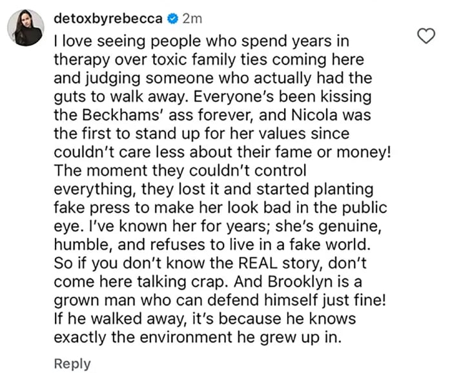Reply to detoxbyrebecca's comment
This screenshot has height=373, width=452.
coord(72,363)
